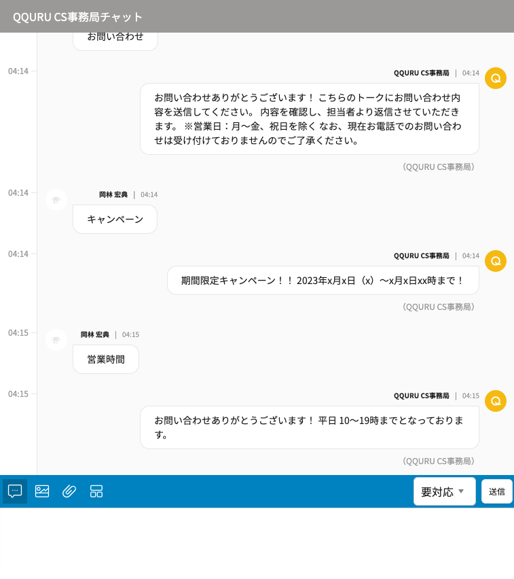514x579 pixels.
Task: Select the 営業時間 message bubble
Action: (105, 359)
